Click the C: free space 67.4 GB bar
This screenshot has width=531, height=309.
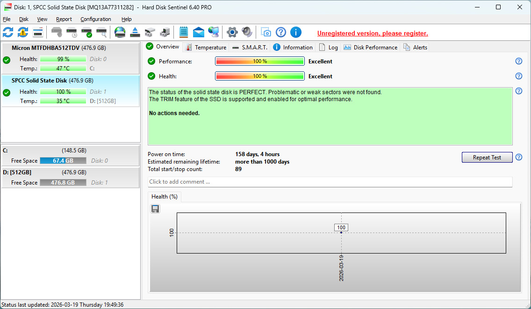[63, 161]
